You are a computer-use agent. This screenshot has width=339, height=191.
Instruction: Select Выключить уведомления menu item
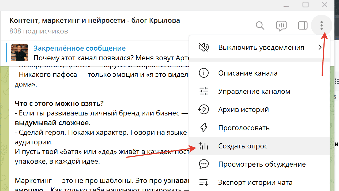tap(259, 47)
